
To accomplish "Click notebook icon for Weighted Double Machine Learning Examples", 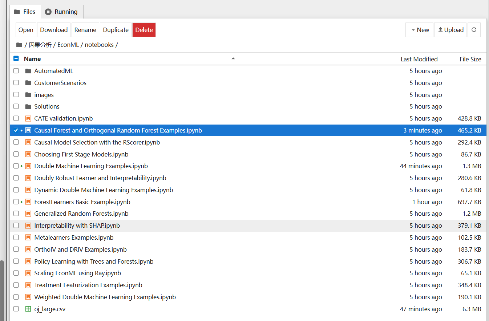I will [28, 297].
